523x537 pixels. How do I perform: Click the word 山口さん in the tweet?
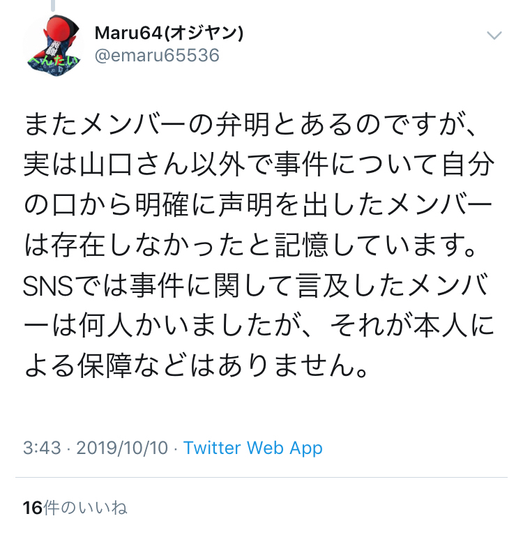pos(134,165)
